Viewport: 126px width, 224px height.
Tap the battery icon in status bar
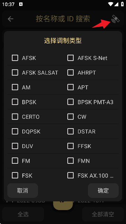tap(122, 4)
